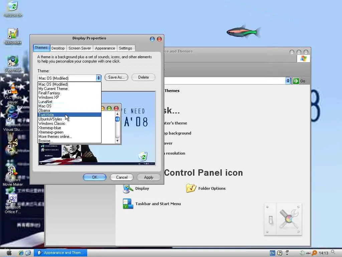Viewport: 342px width, 257px height.
Task: Click the help question mark tray icon
Action: [280, 253]
